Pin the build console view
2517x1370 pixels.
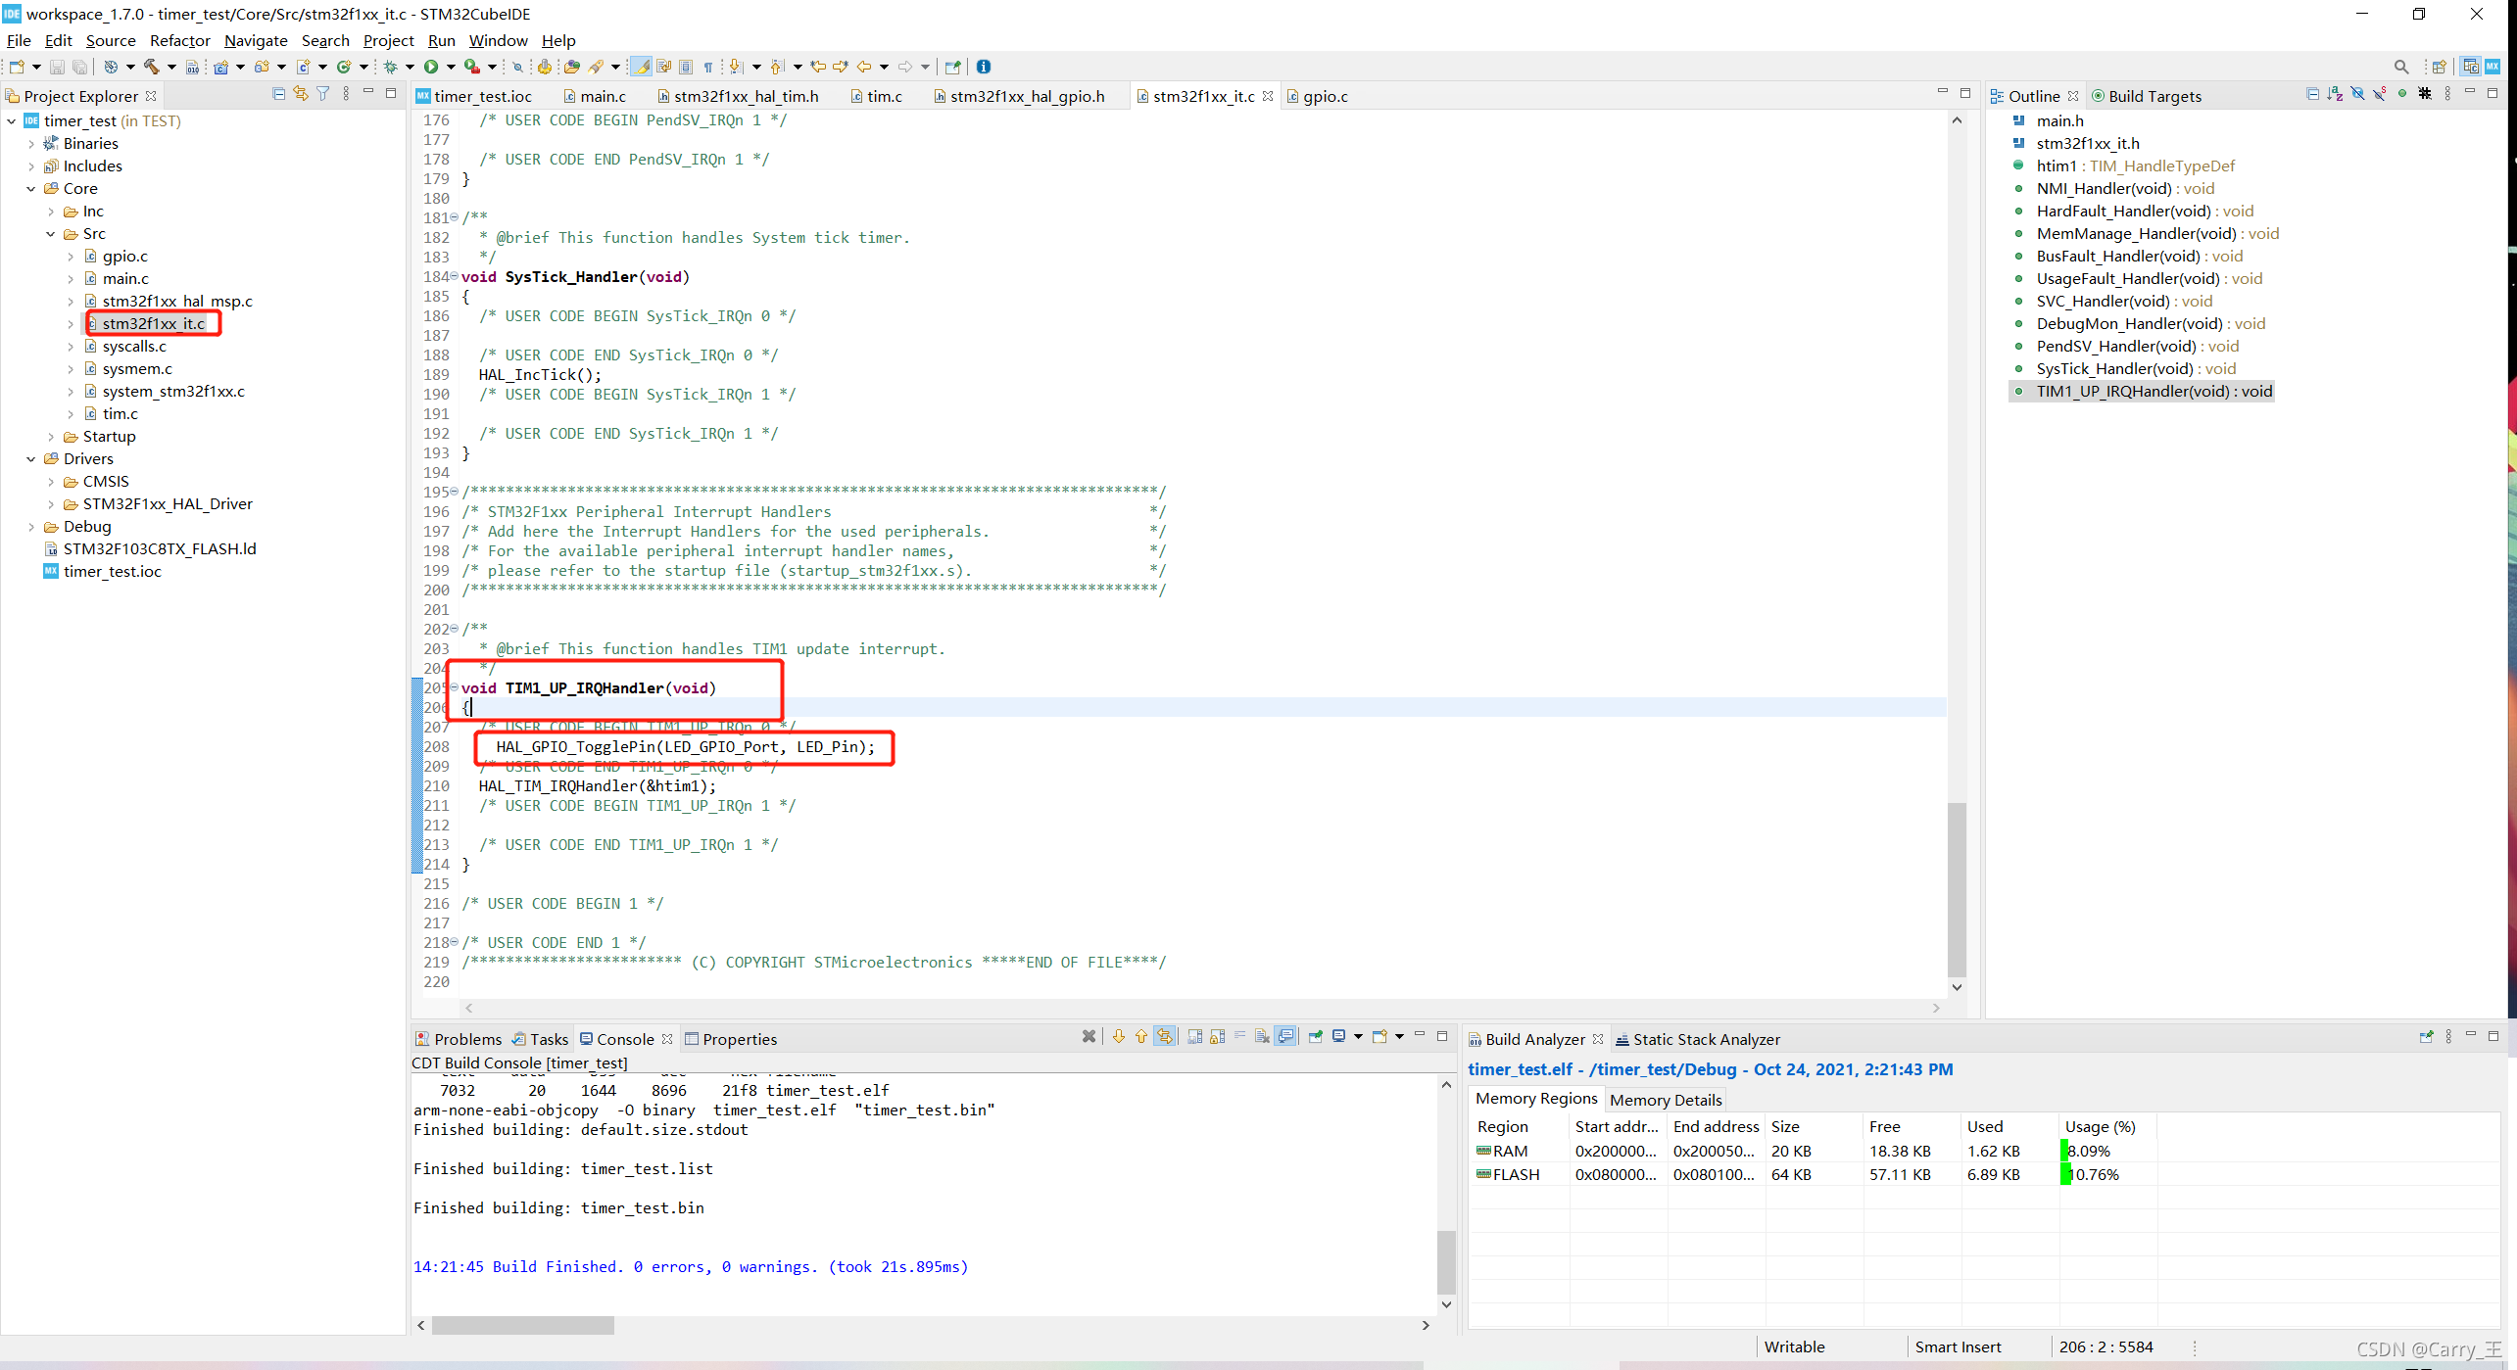click(x=1315, y=1037)
